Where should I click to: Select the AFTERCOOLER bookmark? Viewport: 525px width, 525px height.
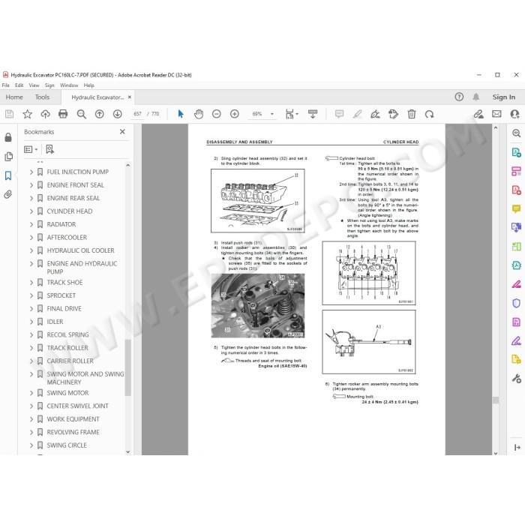[x=67, y=238]
